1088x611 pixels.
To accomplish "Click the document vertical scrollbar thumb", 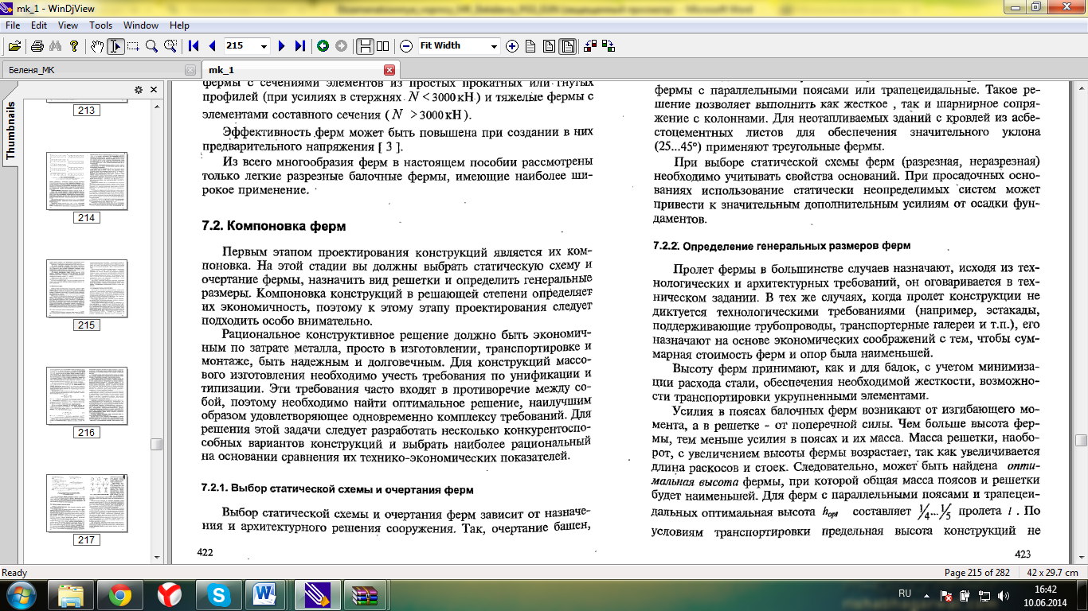I will (x=1081, y=440).
